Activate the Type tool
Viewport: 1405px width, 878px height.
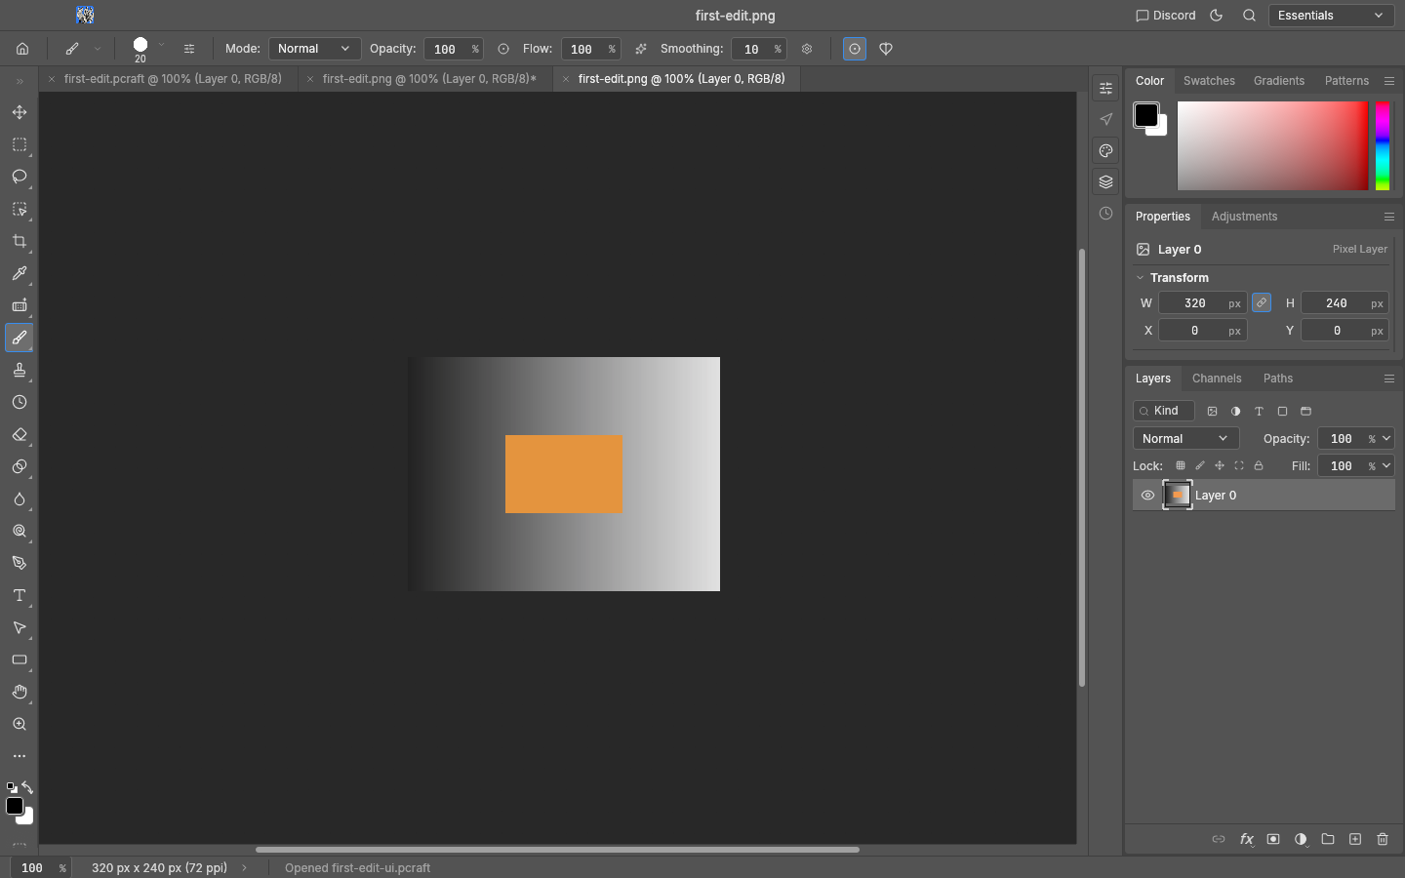pyautogui.click(x=20, y=595)
